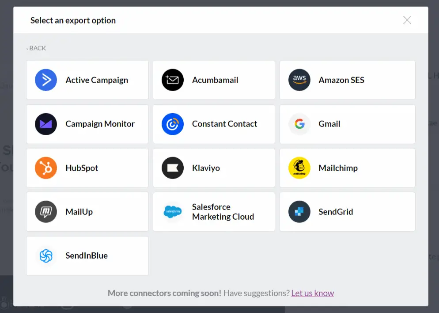This screenshot has height=313, width=439.
Task: Click the Campaign Monitor logo icon
Action: 46,124
